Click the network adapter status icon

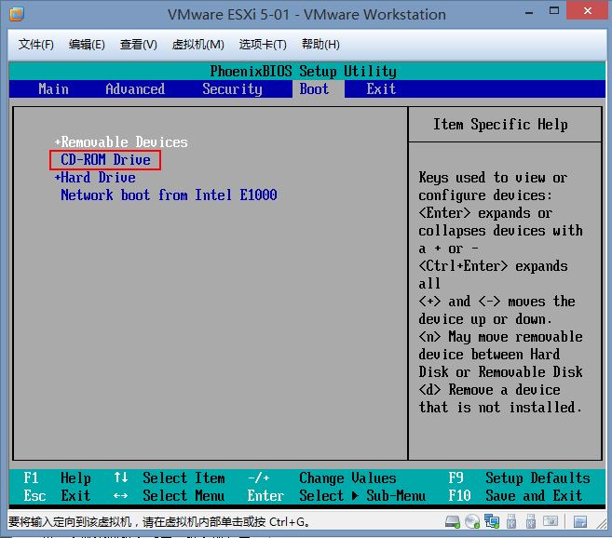[x=492, y=521]
